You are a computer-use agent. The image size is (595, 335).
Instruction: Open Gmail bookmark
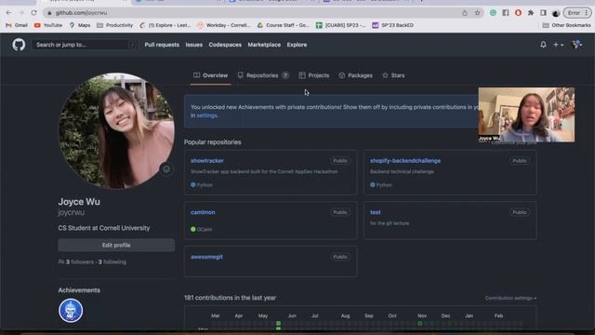(x=17, y=25)
